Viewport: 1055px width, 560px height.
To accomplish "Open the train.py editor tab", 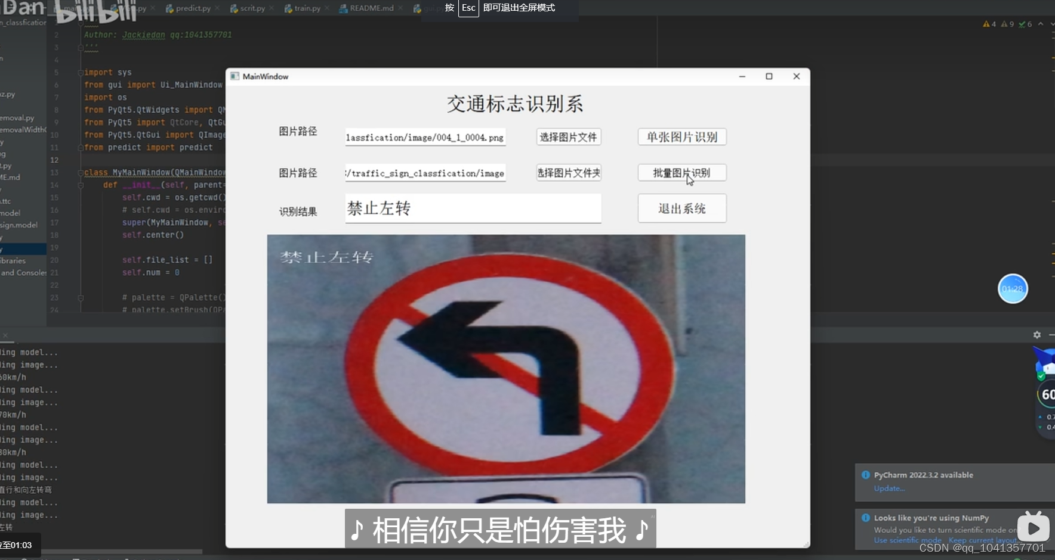I will pos(307,8).
